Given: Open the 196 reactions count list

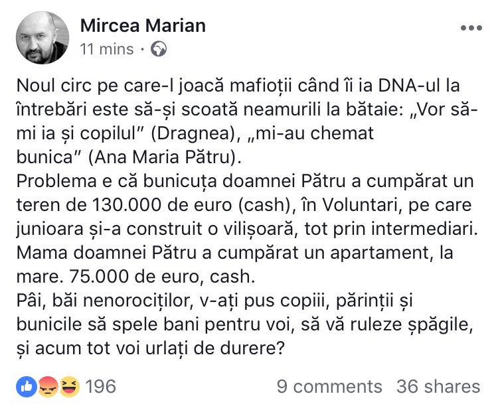Looking at the screenshot, I should click(101, 386).
